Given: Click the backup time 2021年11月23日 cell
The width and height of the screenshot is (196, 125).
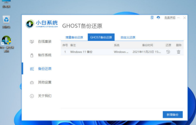Looking at the screenshot, I should click(146, 52).
